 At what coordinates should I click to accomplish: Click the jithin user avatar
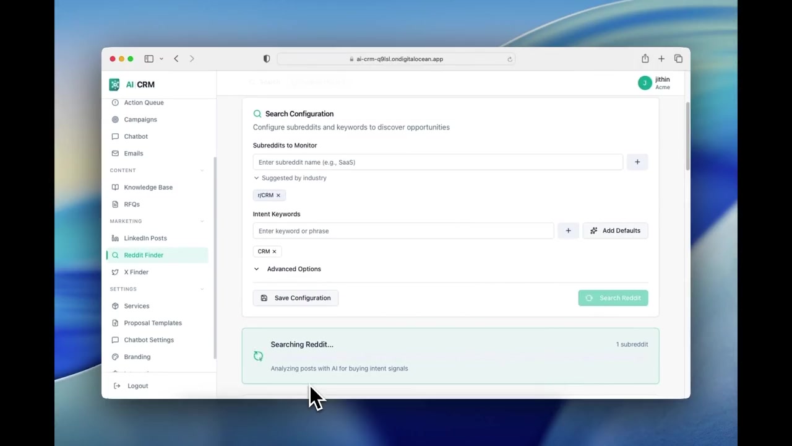click(645, 83)
